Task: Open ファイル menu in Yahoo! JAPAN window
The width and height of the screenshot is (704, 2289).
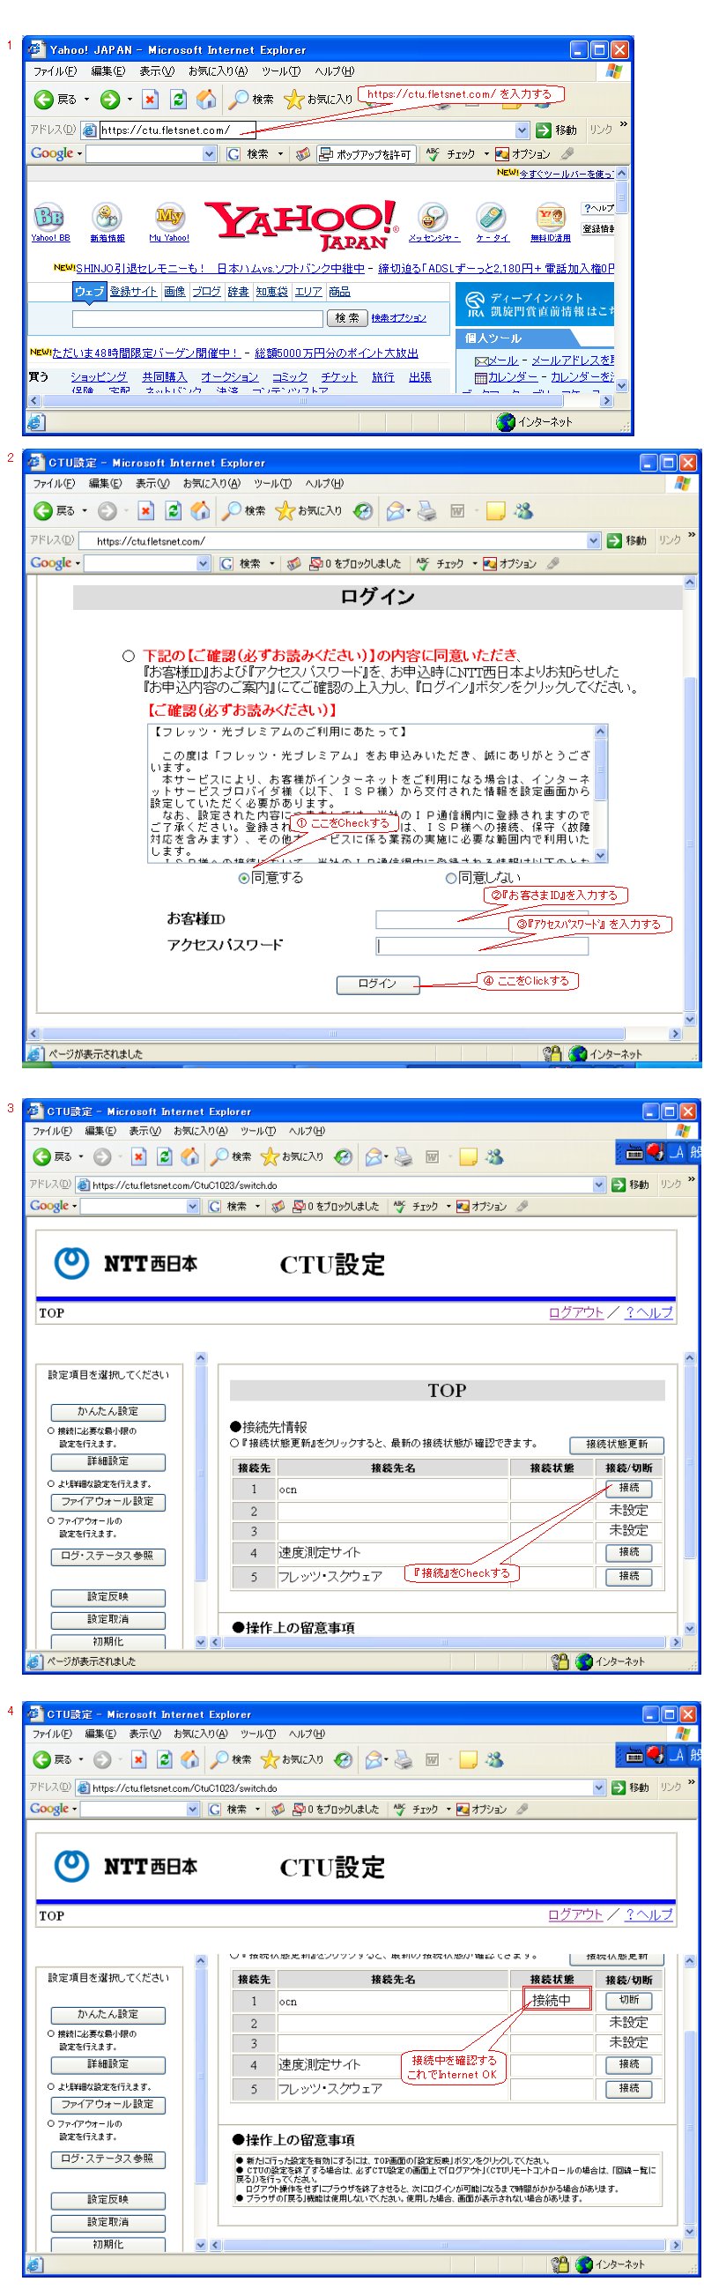Action: click(x=54, y=71)
